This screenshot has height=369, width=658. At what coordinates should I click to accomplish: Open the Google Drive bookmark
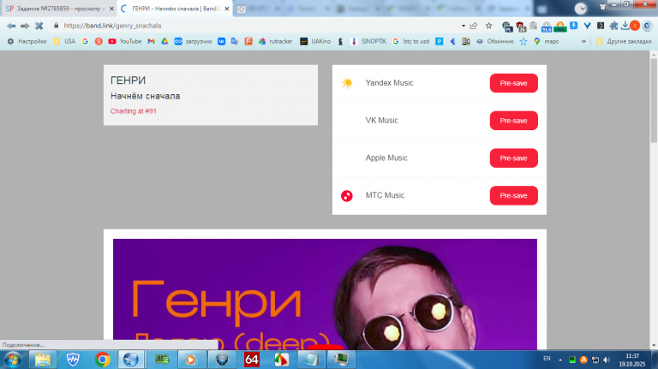tap(164, 41)
